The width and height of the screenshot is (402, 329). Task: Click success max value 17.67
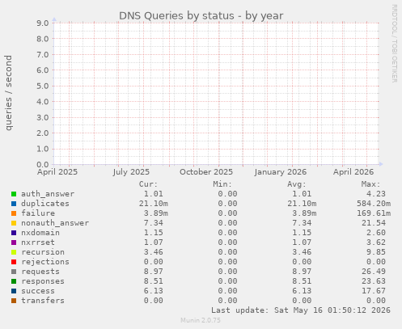click(x=374, y=291)
